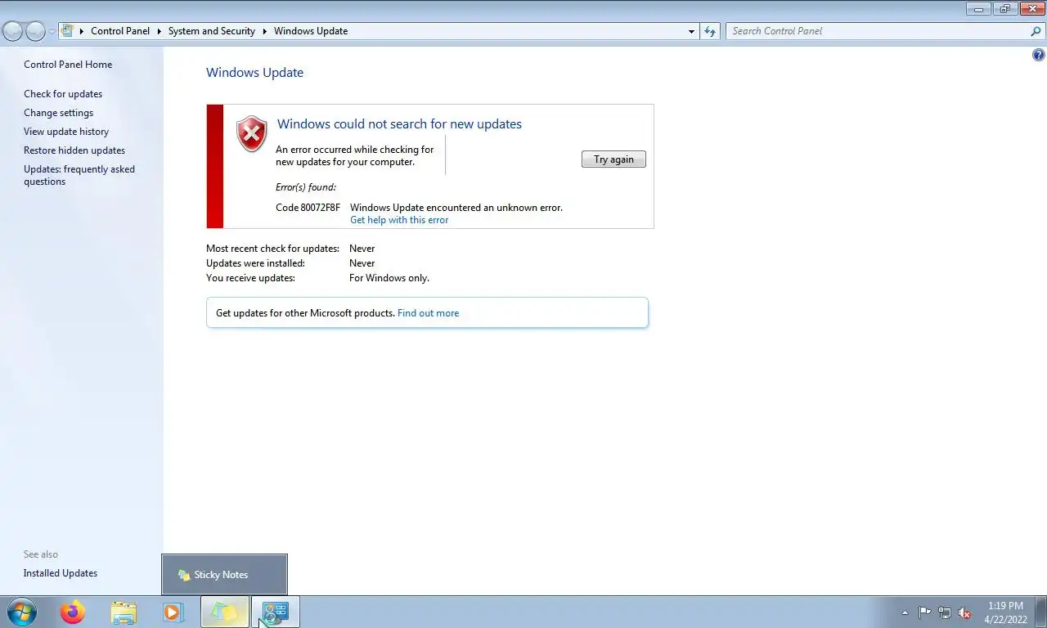The width and height of the screenshot is (1047, 628).
Task: Click the Windows Update page heading
Action: click(x=254, y=73)
